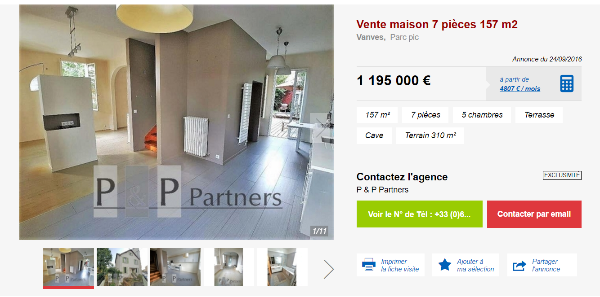
Task: Click the blue star favorite icon
Action: (x=444, y=265)
